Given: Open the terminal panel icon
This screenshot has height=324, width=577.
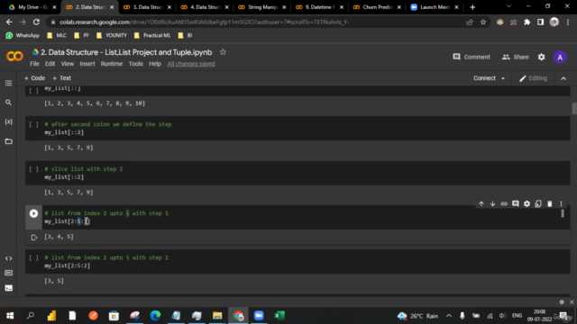Looking at the screenshot, I should click(8, 288).
